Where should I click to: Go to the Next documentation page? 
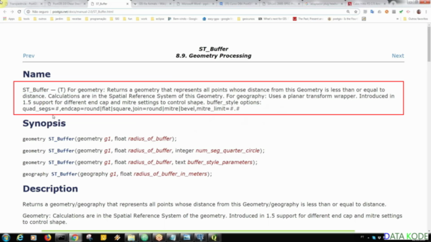pos(398,56)
